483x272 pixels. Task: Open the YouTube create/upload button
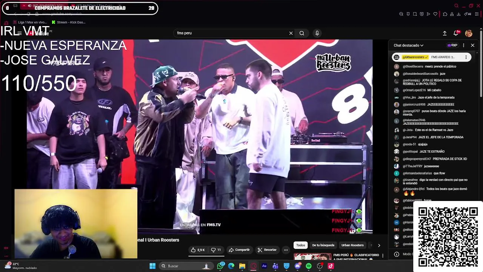[445, 33]
